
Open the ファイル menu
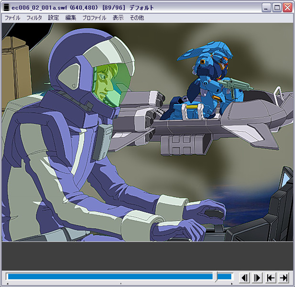coord(12,18)
